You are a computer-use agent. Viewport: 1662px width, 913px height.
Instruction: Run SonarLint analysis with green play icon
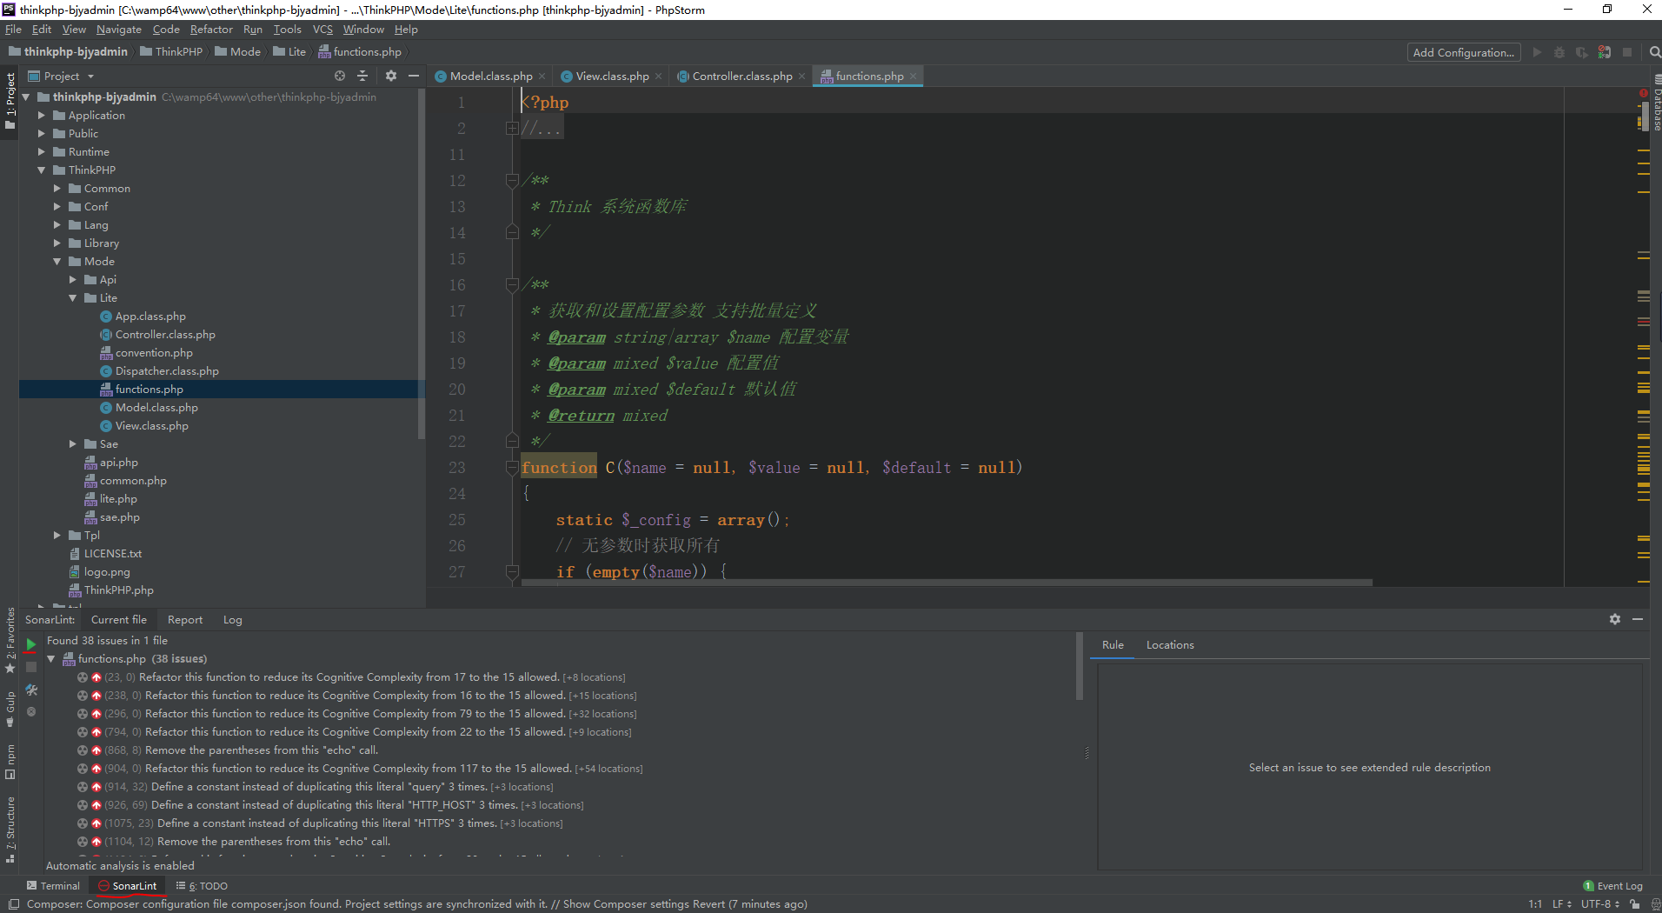pyautogui.click(x=31, y=644)
